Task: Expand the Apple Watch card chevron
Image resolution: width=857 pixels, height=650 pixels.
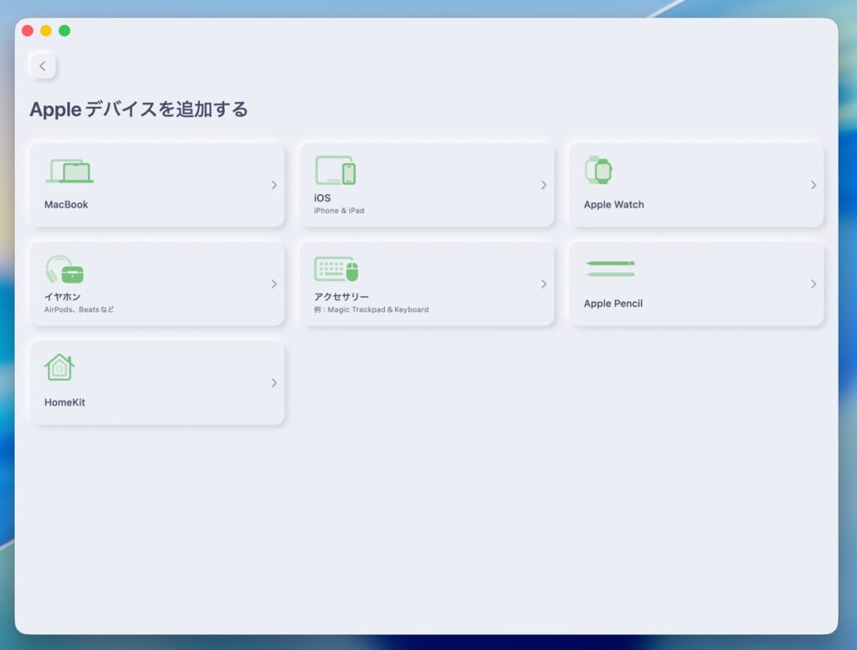Action: pyautogui.click(x=813, y=185)
